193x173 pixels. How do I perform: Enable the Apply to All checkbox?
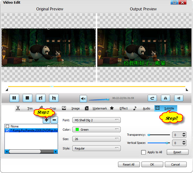[143, 152]
